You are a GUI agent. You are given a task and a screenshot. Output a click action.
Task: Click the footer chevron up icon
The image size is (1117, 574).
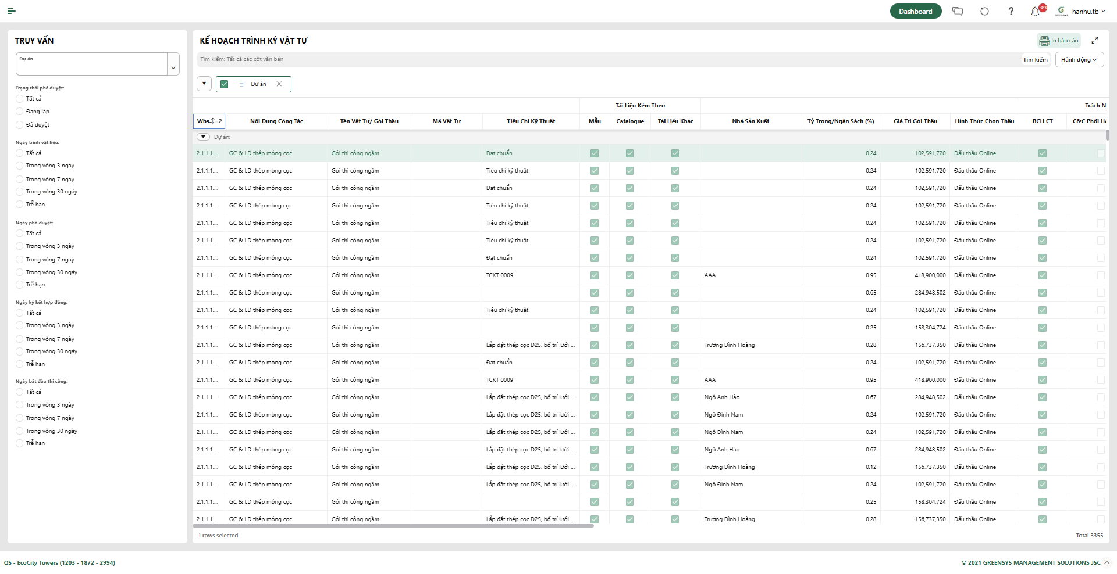1107,562
